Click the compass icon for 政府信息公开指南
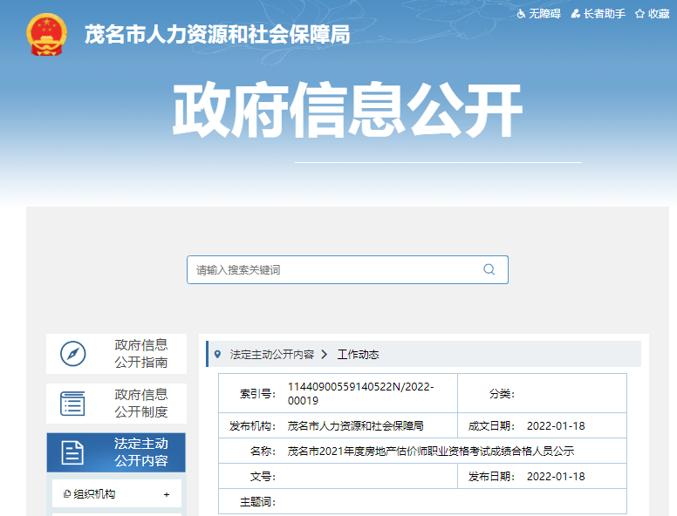 coord(73,354)
